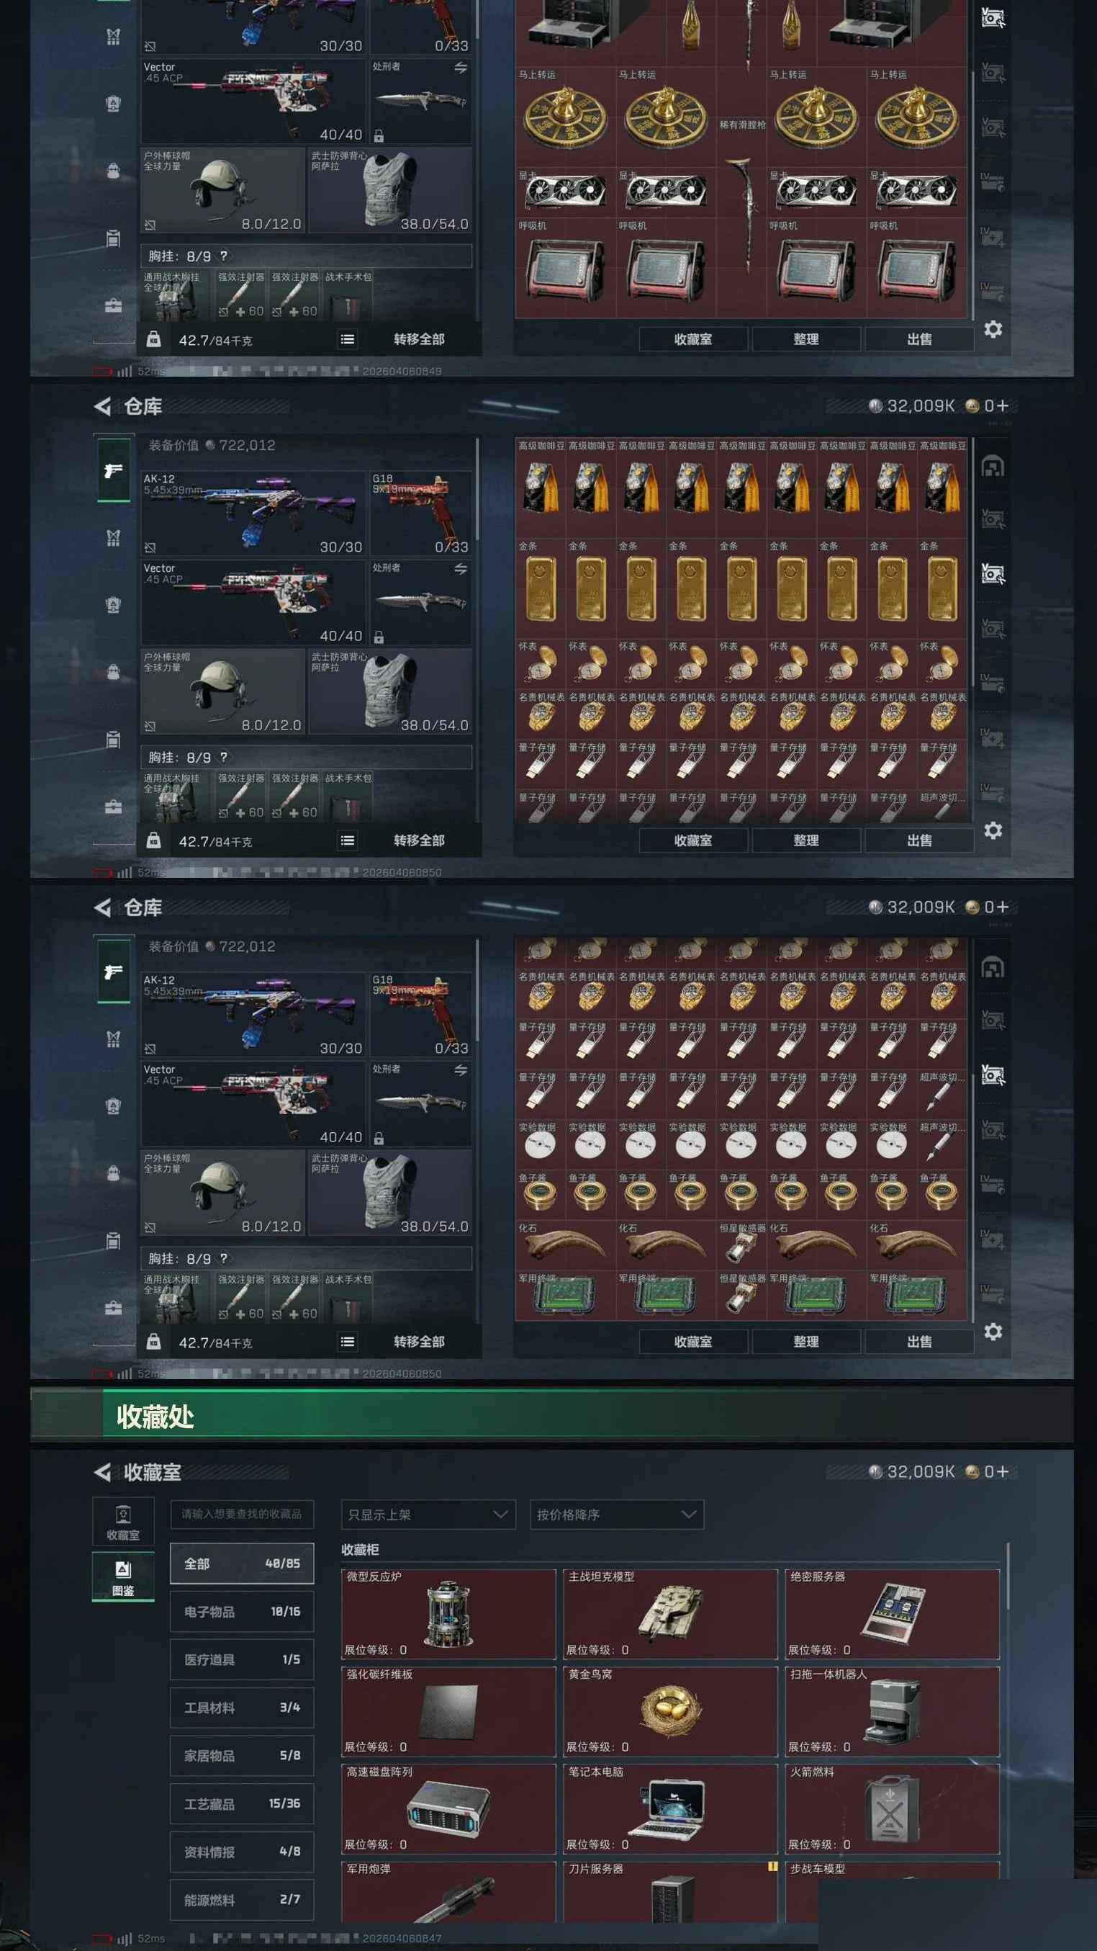Viewport: 1097px width, 1951px height.
Task: Switch to the 图鉴 catalog icon tab
Action: pos(122,1577)
